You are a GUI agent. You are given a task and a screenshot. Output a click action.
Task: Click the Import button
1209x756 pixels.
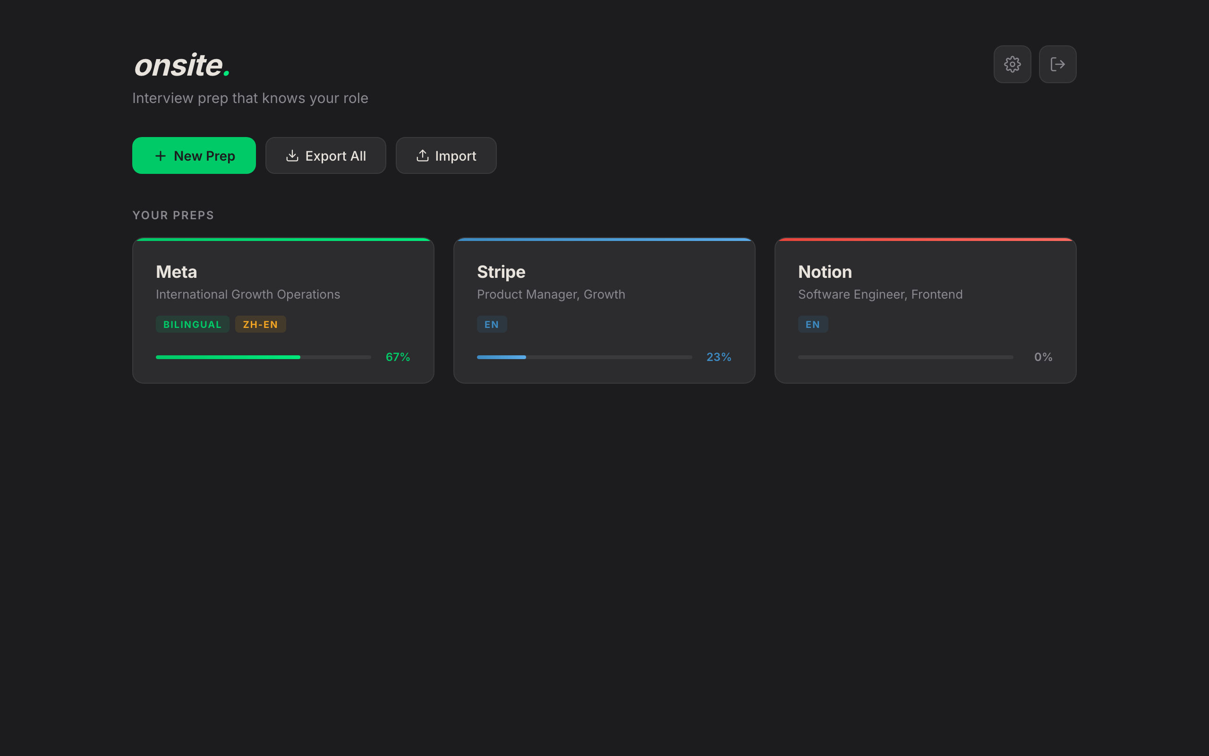pyautogui.click(x=446, y=155)
